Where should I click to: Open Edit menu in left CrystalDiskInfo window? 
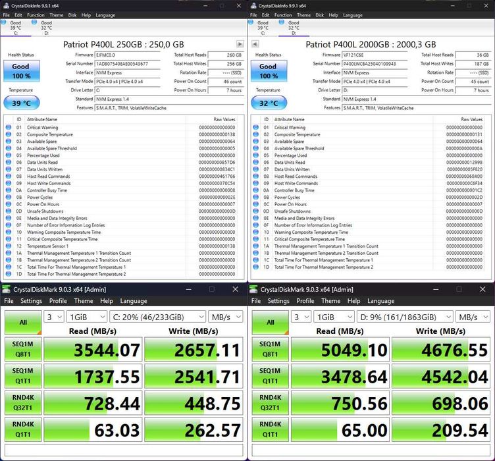pyautogui.click(x=18, y=15)
